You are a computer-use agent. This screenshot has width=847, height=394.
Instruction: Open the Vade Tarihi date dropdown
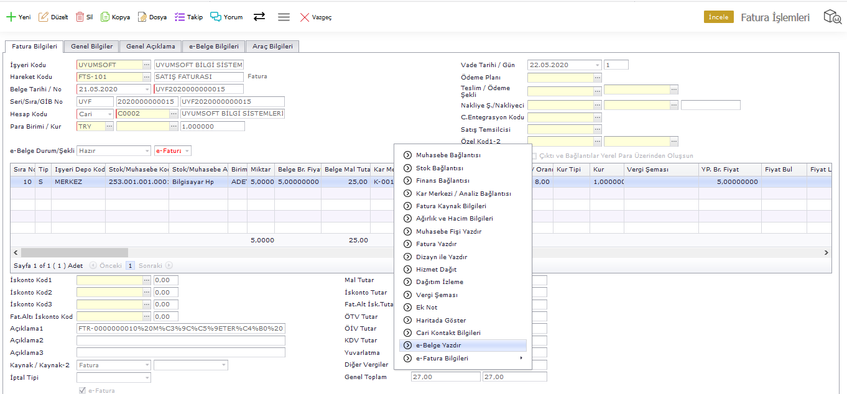597,65
